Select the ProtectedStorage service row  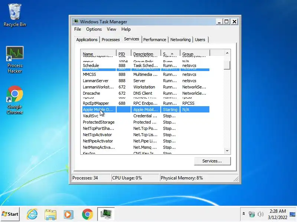[146, 122]
